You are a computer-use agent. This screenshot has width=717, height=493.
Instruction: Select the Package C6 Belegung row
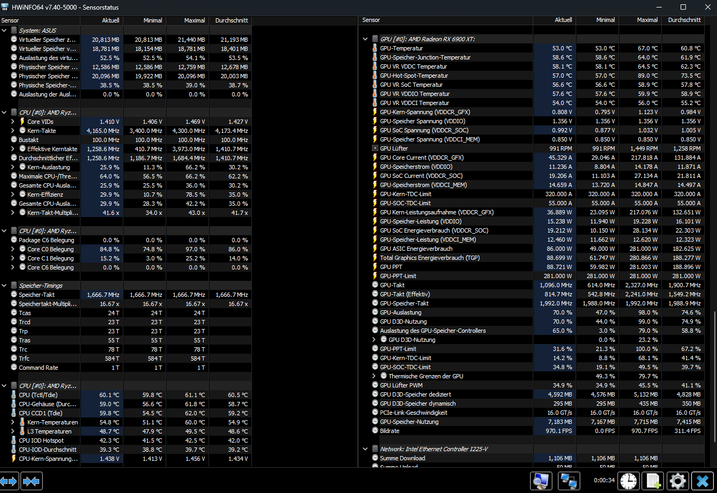pos(125,240)
